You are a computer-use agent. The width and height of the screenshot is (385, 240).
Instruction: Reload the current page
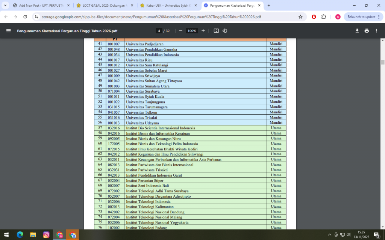pos(25,17)
